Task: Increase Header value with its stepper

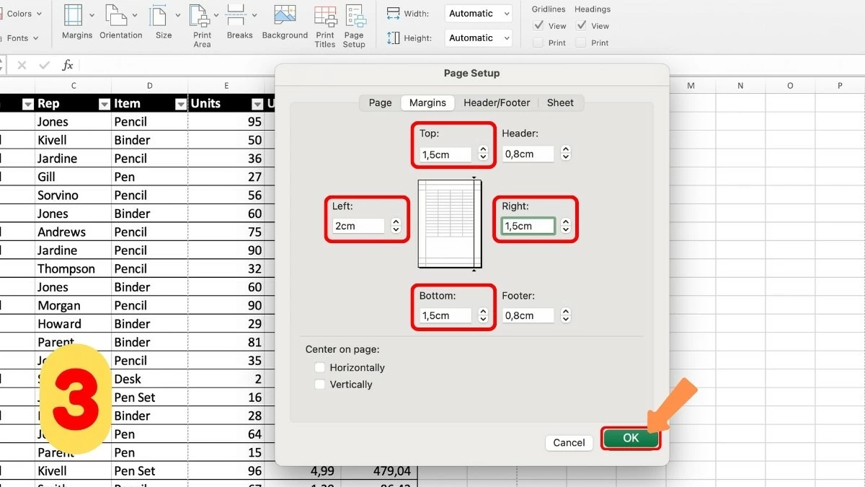Action: [x=566, y=150]
